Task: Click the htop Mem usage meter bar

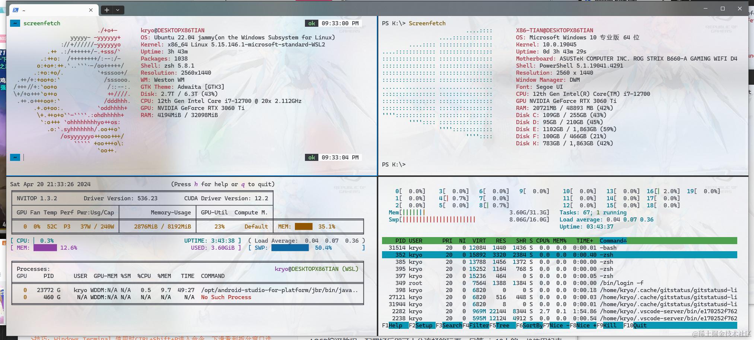Action: [469, 213]
